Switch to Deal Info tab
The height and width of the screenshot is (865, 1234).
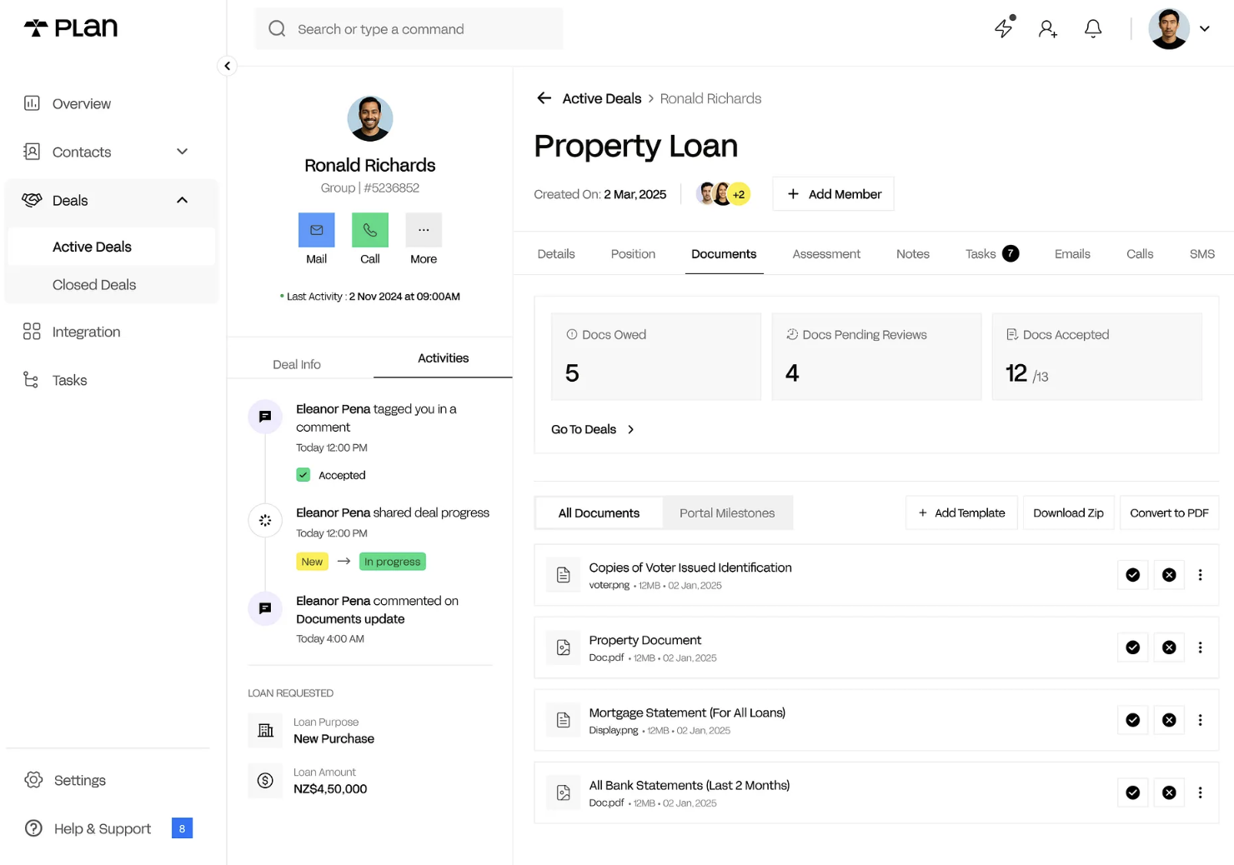tap(297, 364)
